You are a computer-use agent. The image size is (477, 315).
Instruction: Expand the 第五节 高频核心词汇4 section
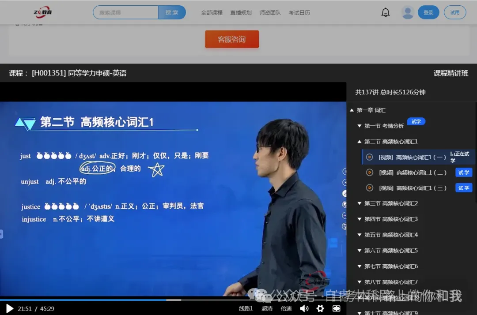coord(359,235)
